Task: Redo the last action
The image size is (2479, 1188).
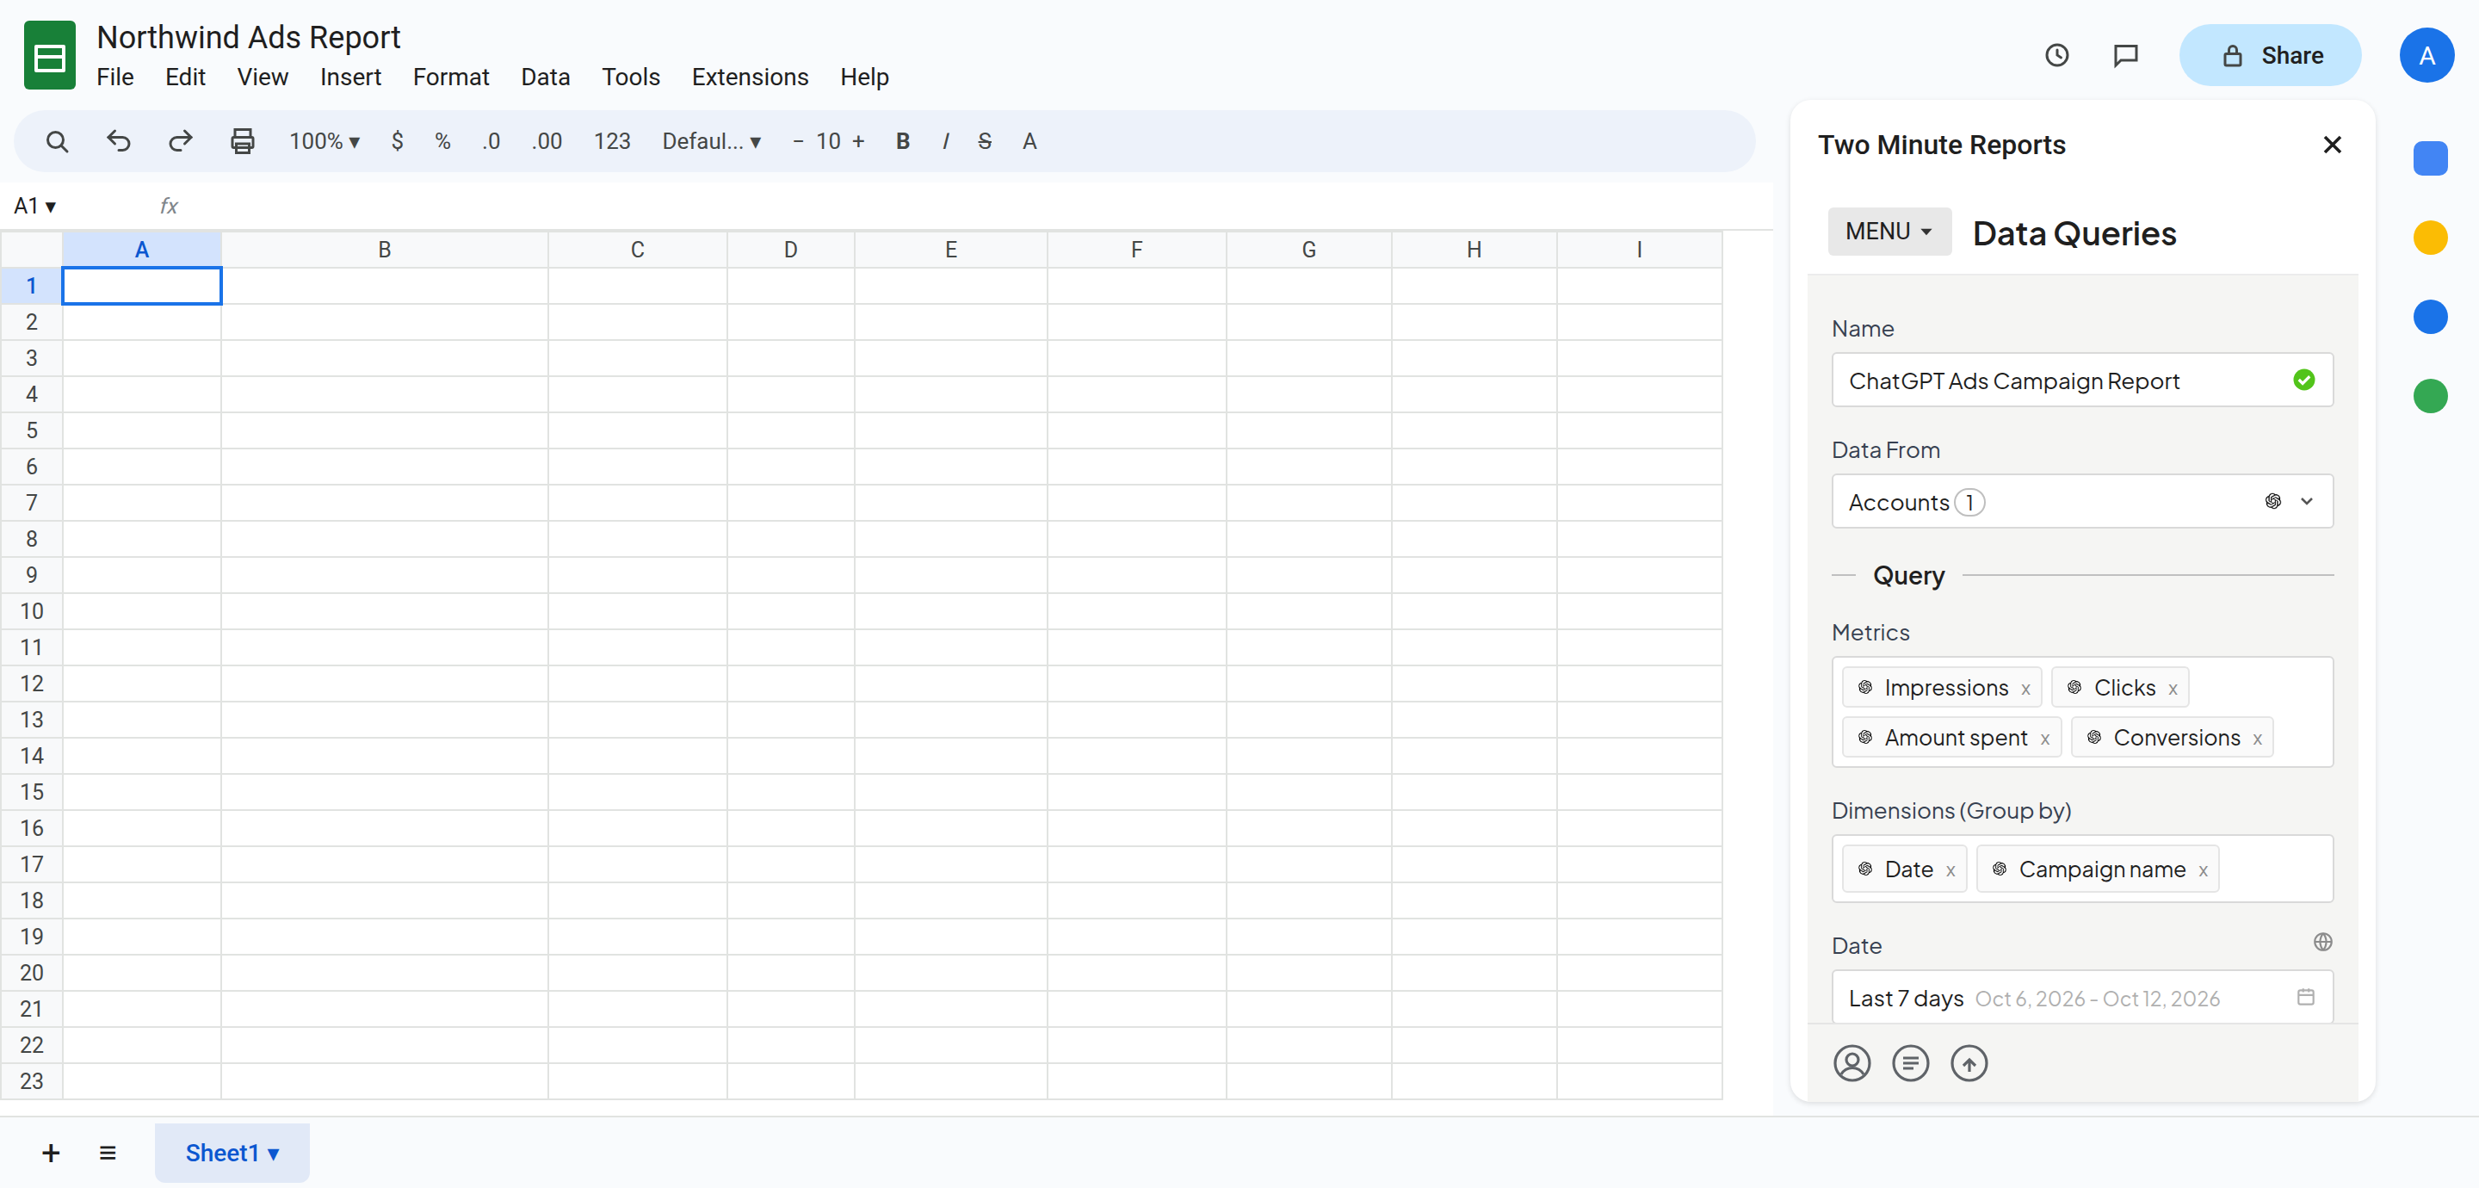Action: pyautogui.click(x=180, y=141)
